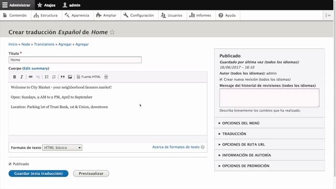Insert an image in the body editor
Screen dimensions: 336x189
click(x=70, y=77)
